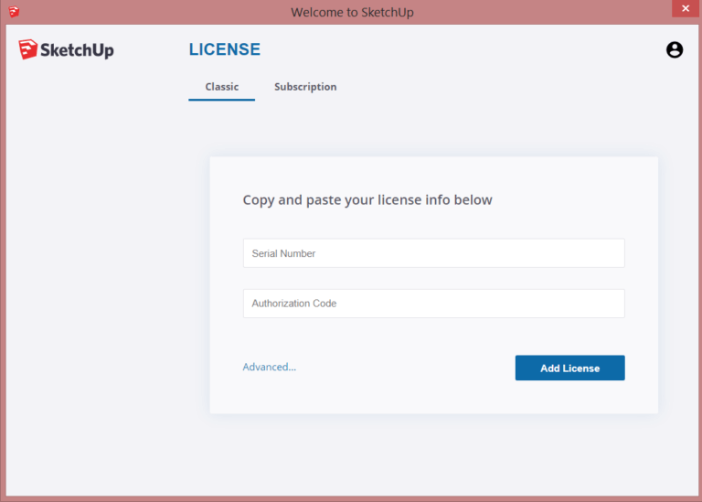Image resolution: width=702 pixels, height=502 pixels.
Task: Click the SketchUp app icon in title bar
Action: pyautogui.click(x=14, y=12)
